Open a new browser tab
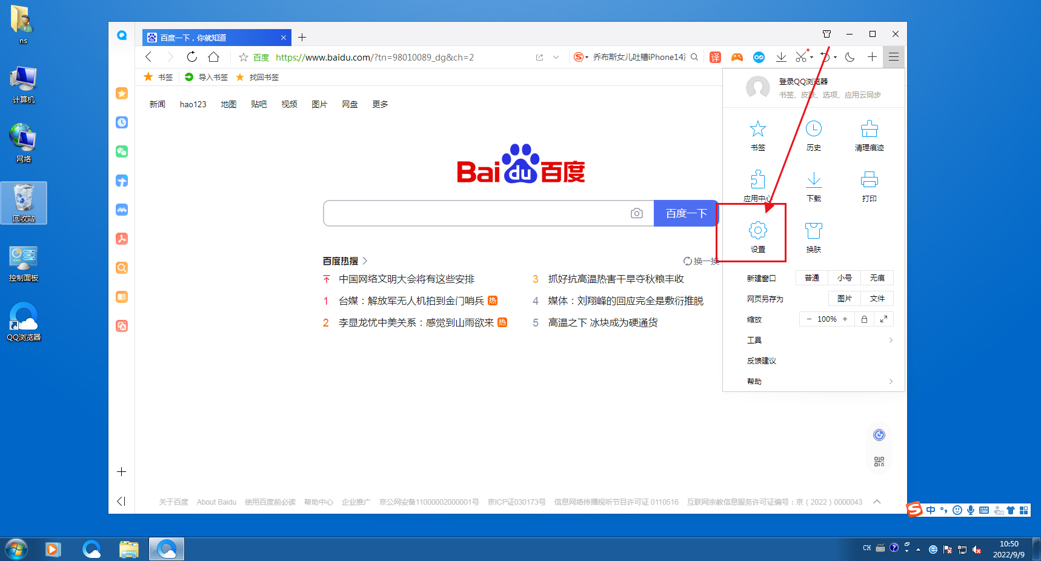1041x561 pixels. (x=302, y=38)
